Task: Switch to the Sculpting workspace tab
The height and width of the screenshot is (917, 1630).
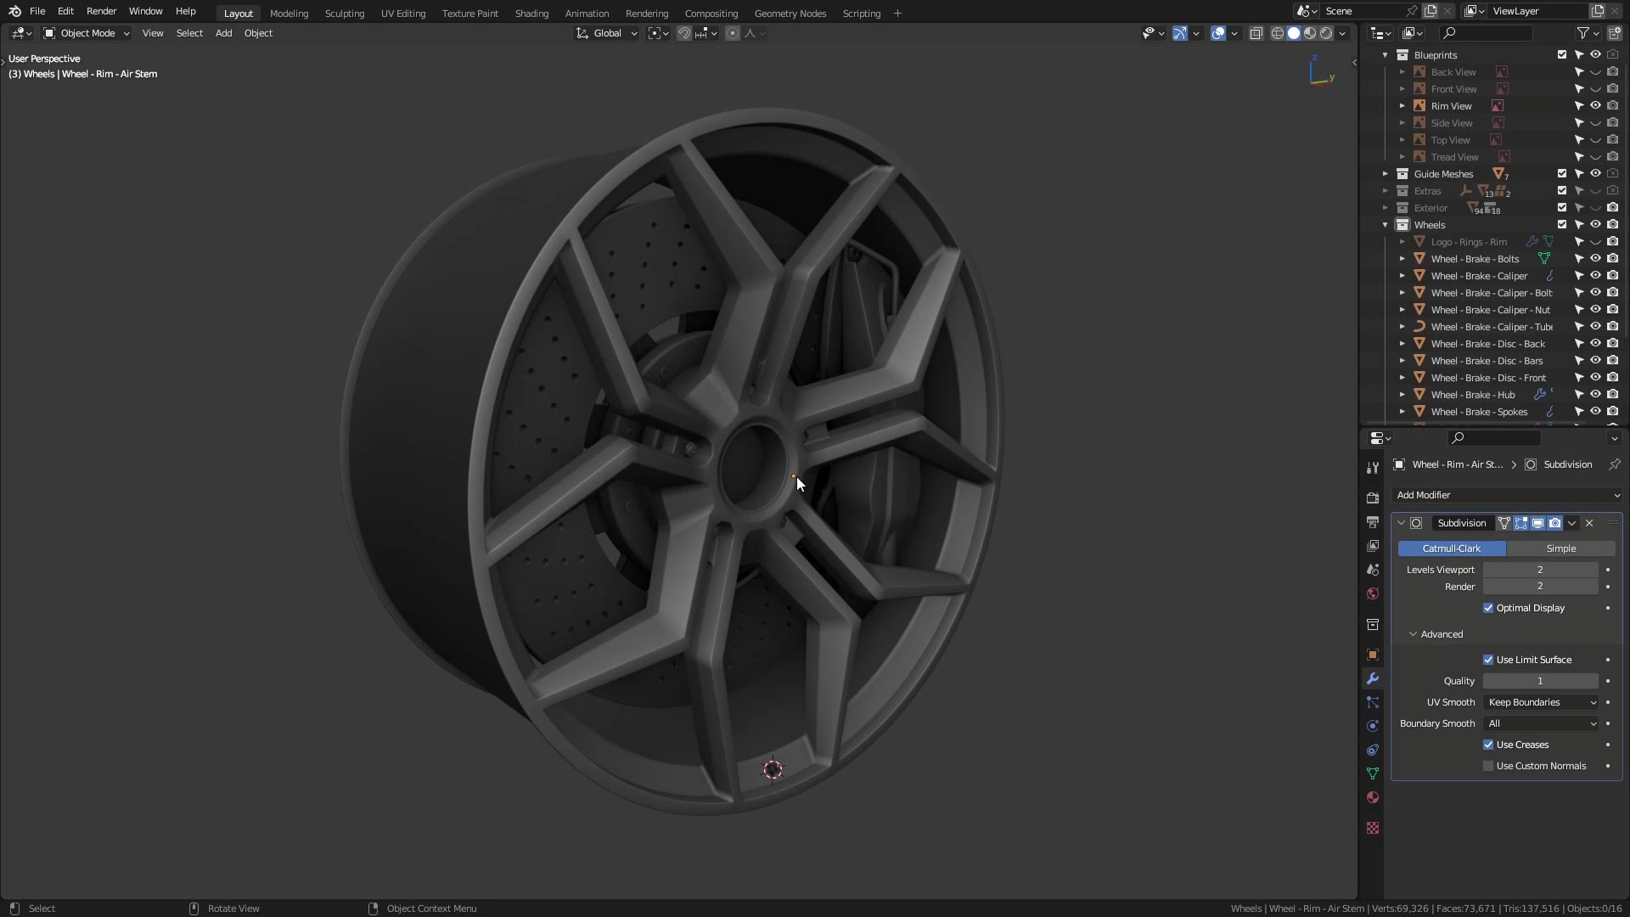Action: (x=344, y=13)
